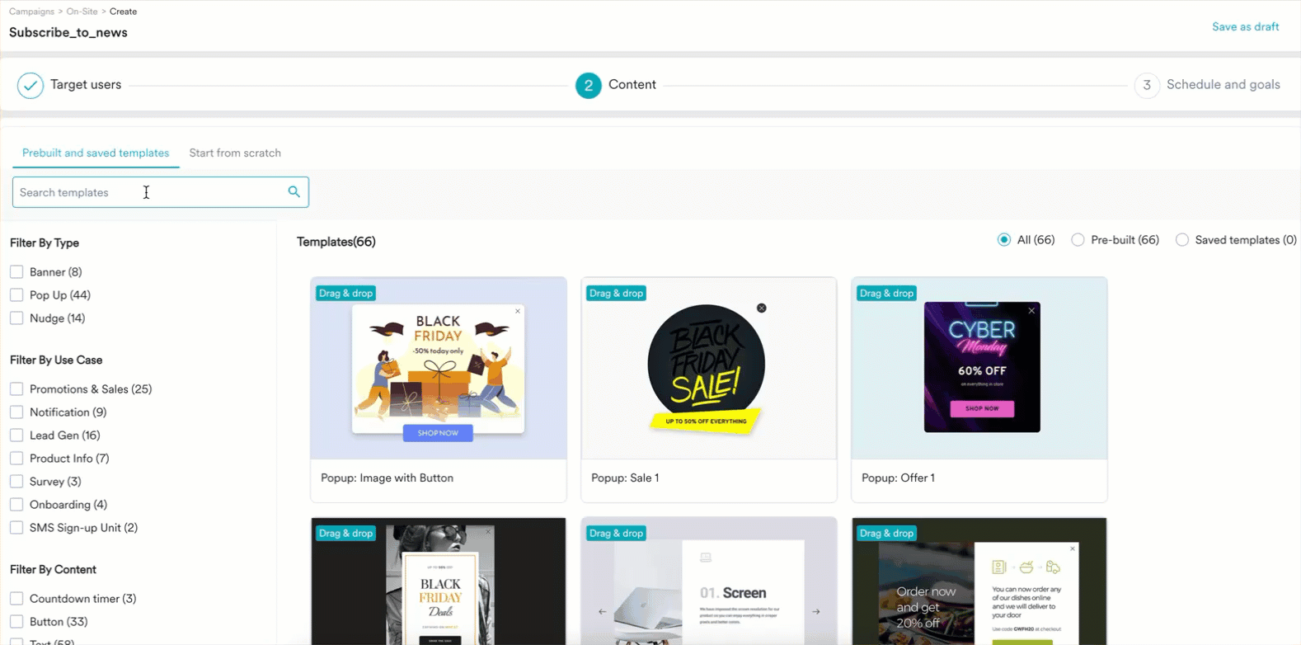Switch to Prebuilt and saved templates tab
The height and width of the screenshot is (645, 1301).
(x=96, y=153)
